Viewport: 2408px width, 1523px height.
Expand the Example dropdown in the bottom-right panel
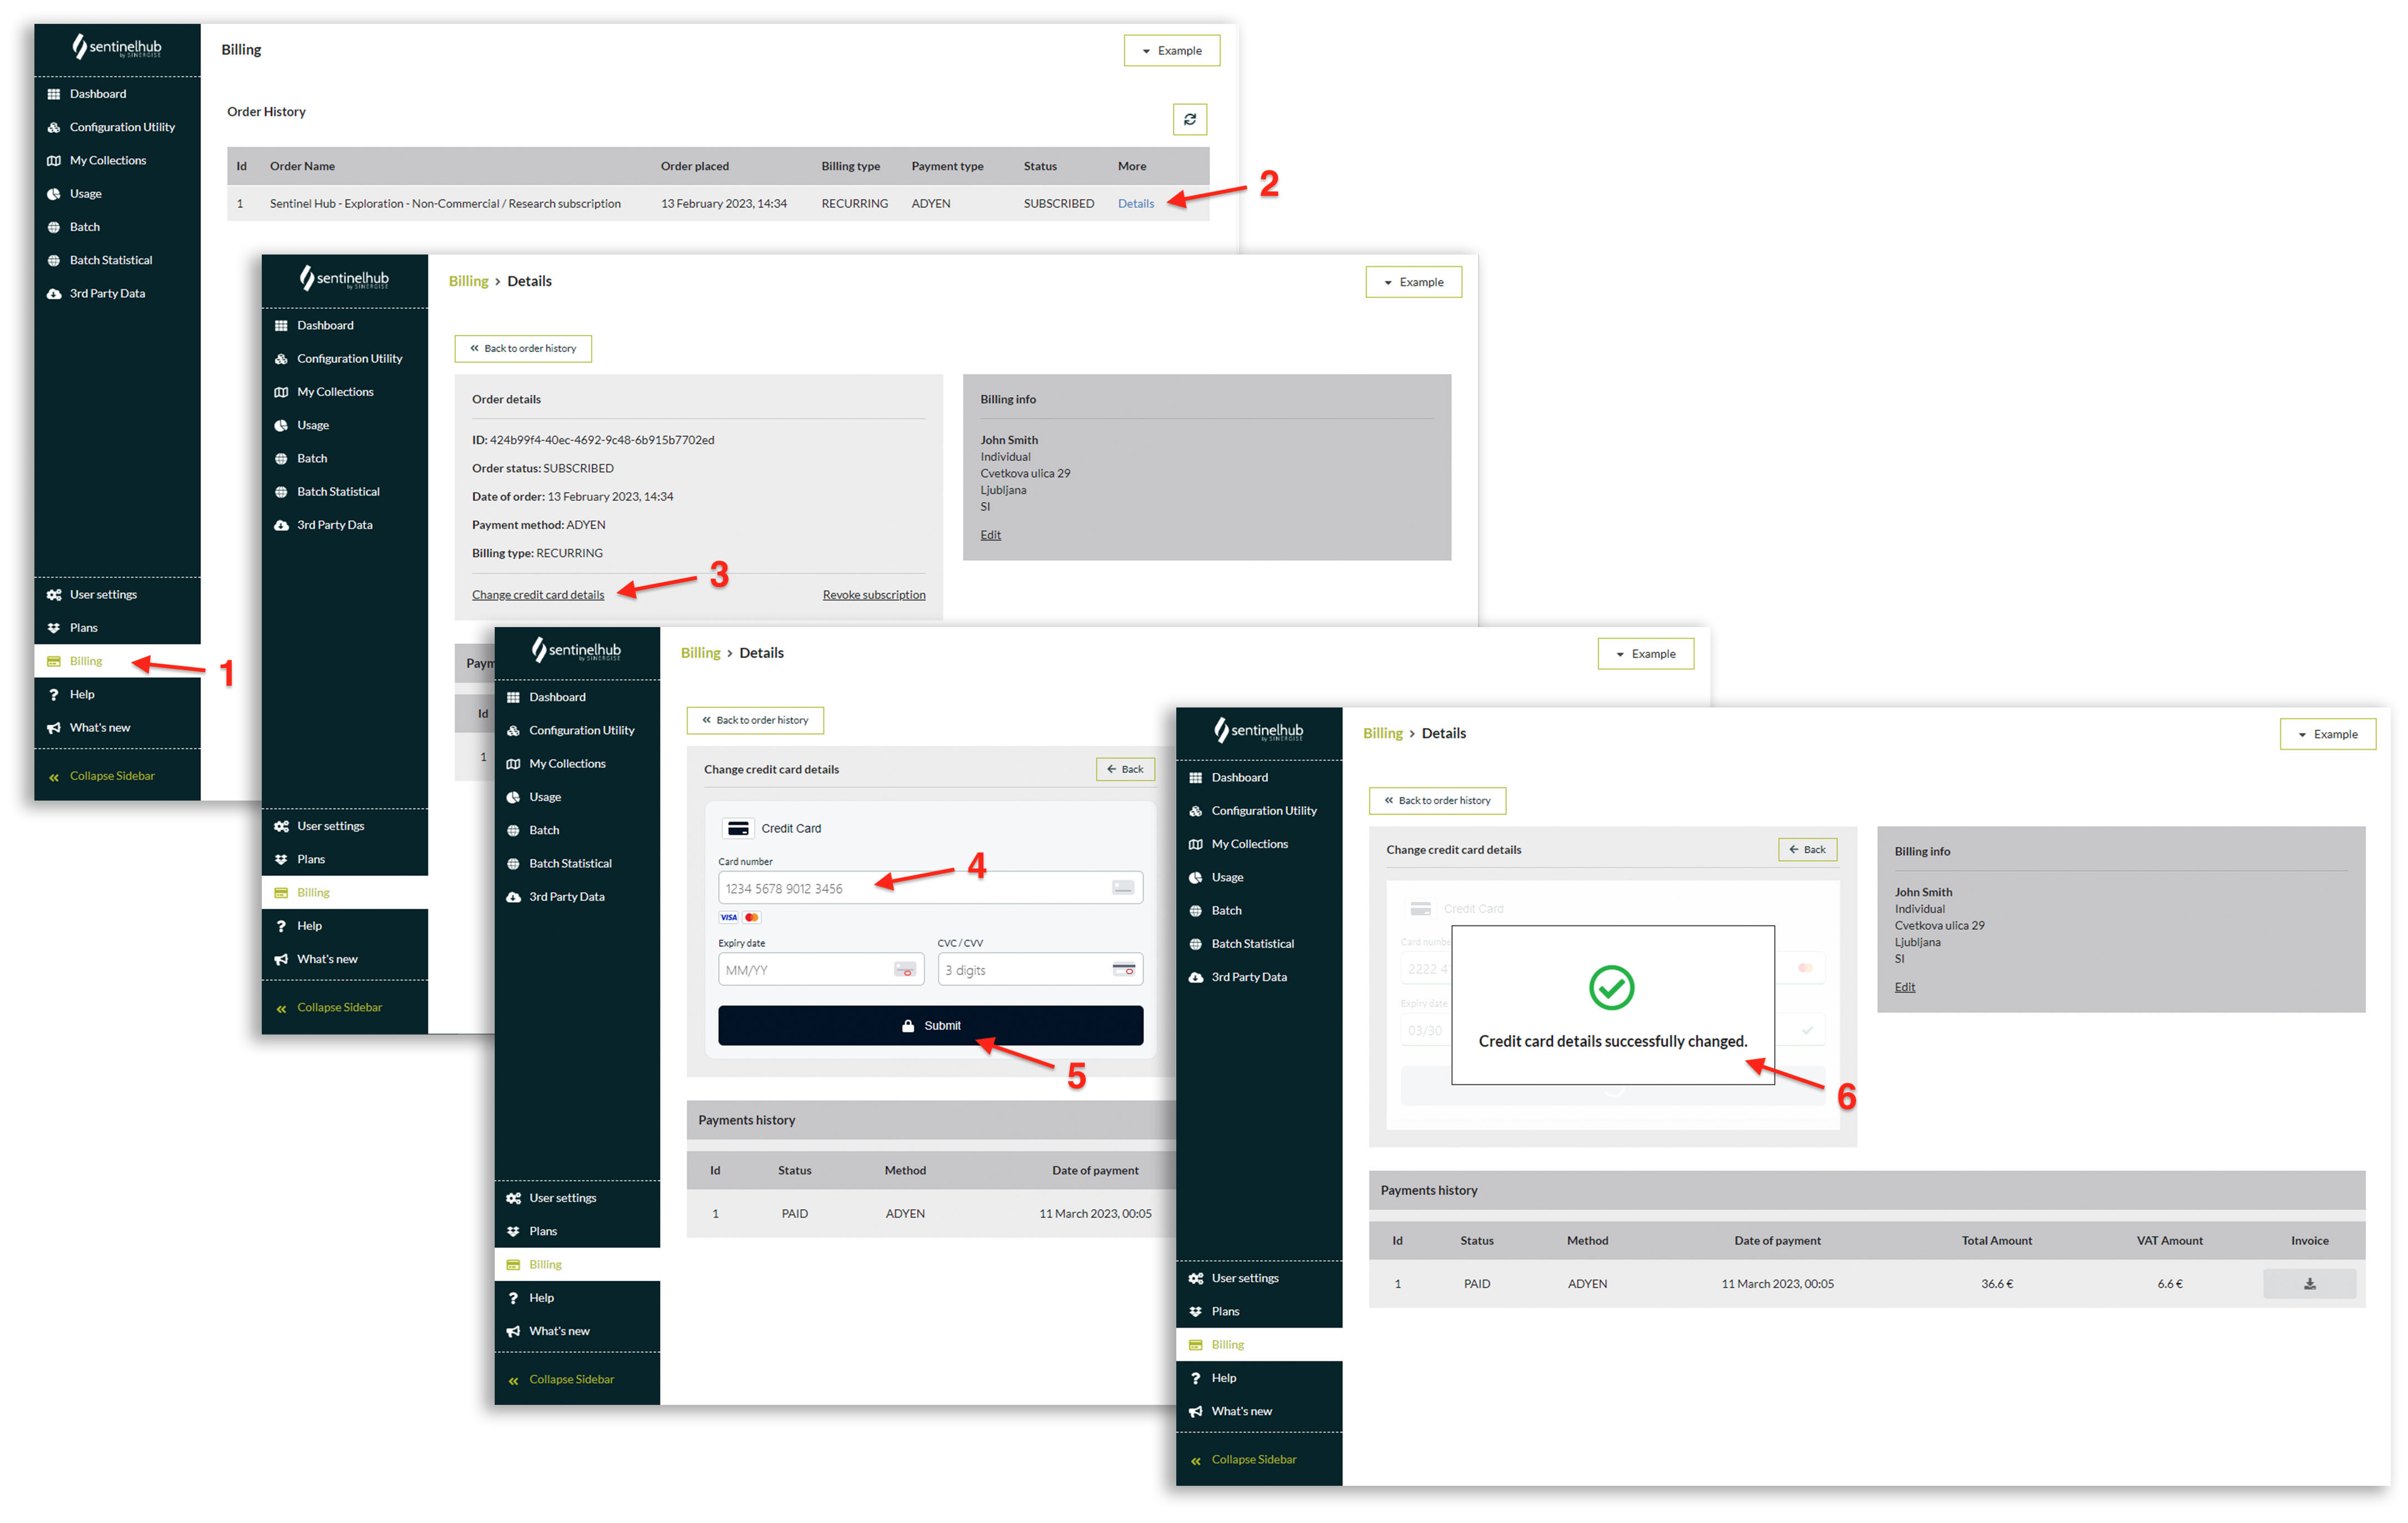[x=2327, y=734]
